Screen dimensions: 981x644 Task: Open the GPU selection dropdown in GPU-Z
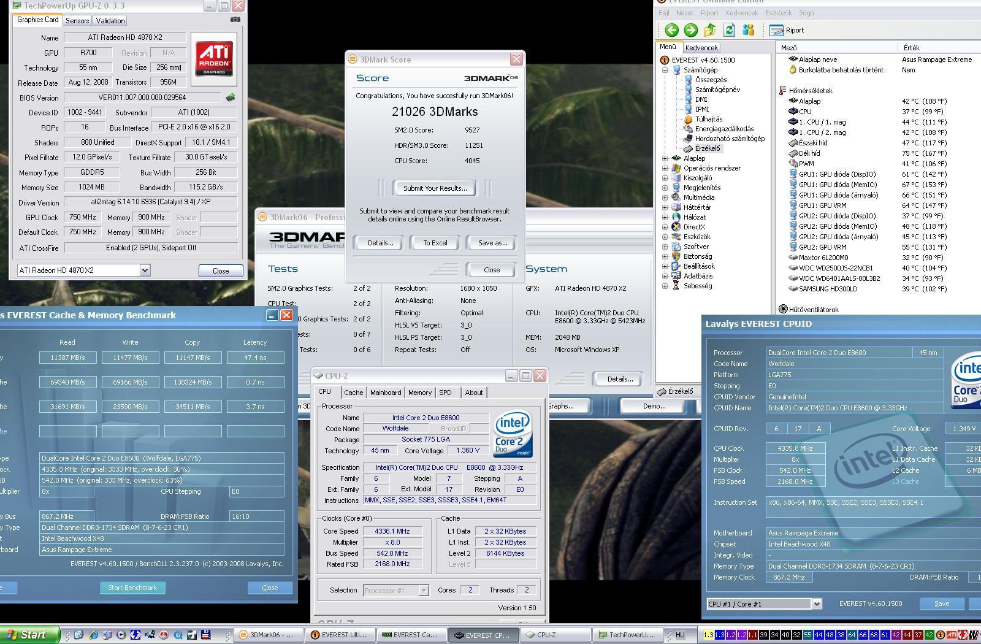[145, 270]
